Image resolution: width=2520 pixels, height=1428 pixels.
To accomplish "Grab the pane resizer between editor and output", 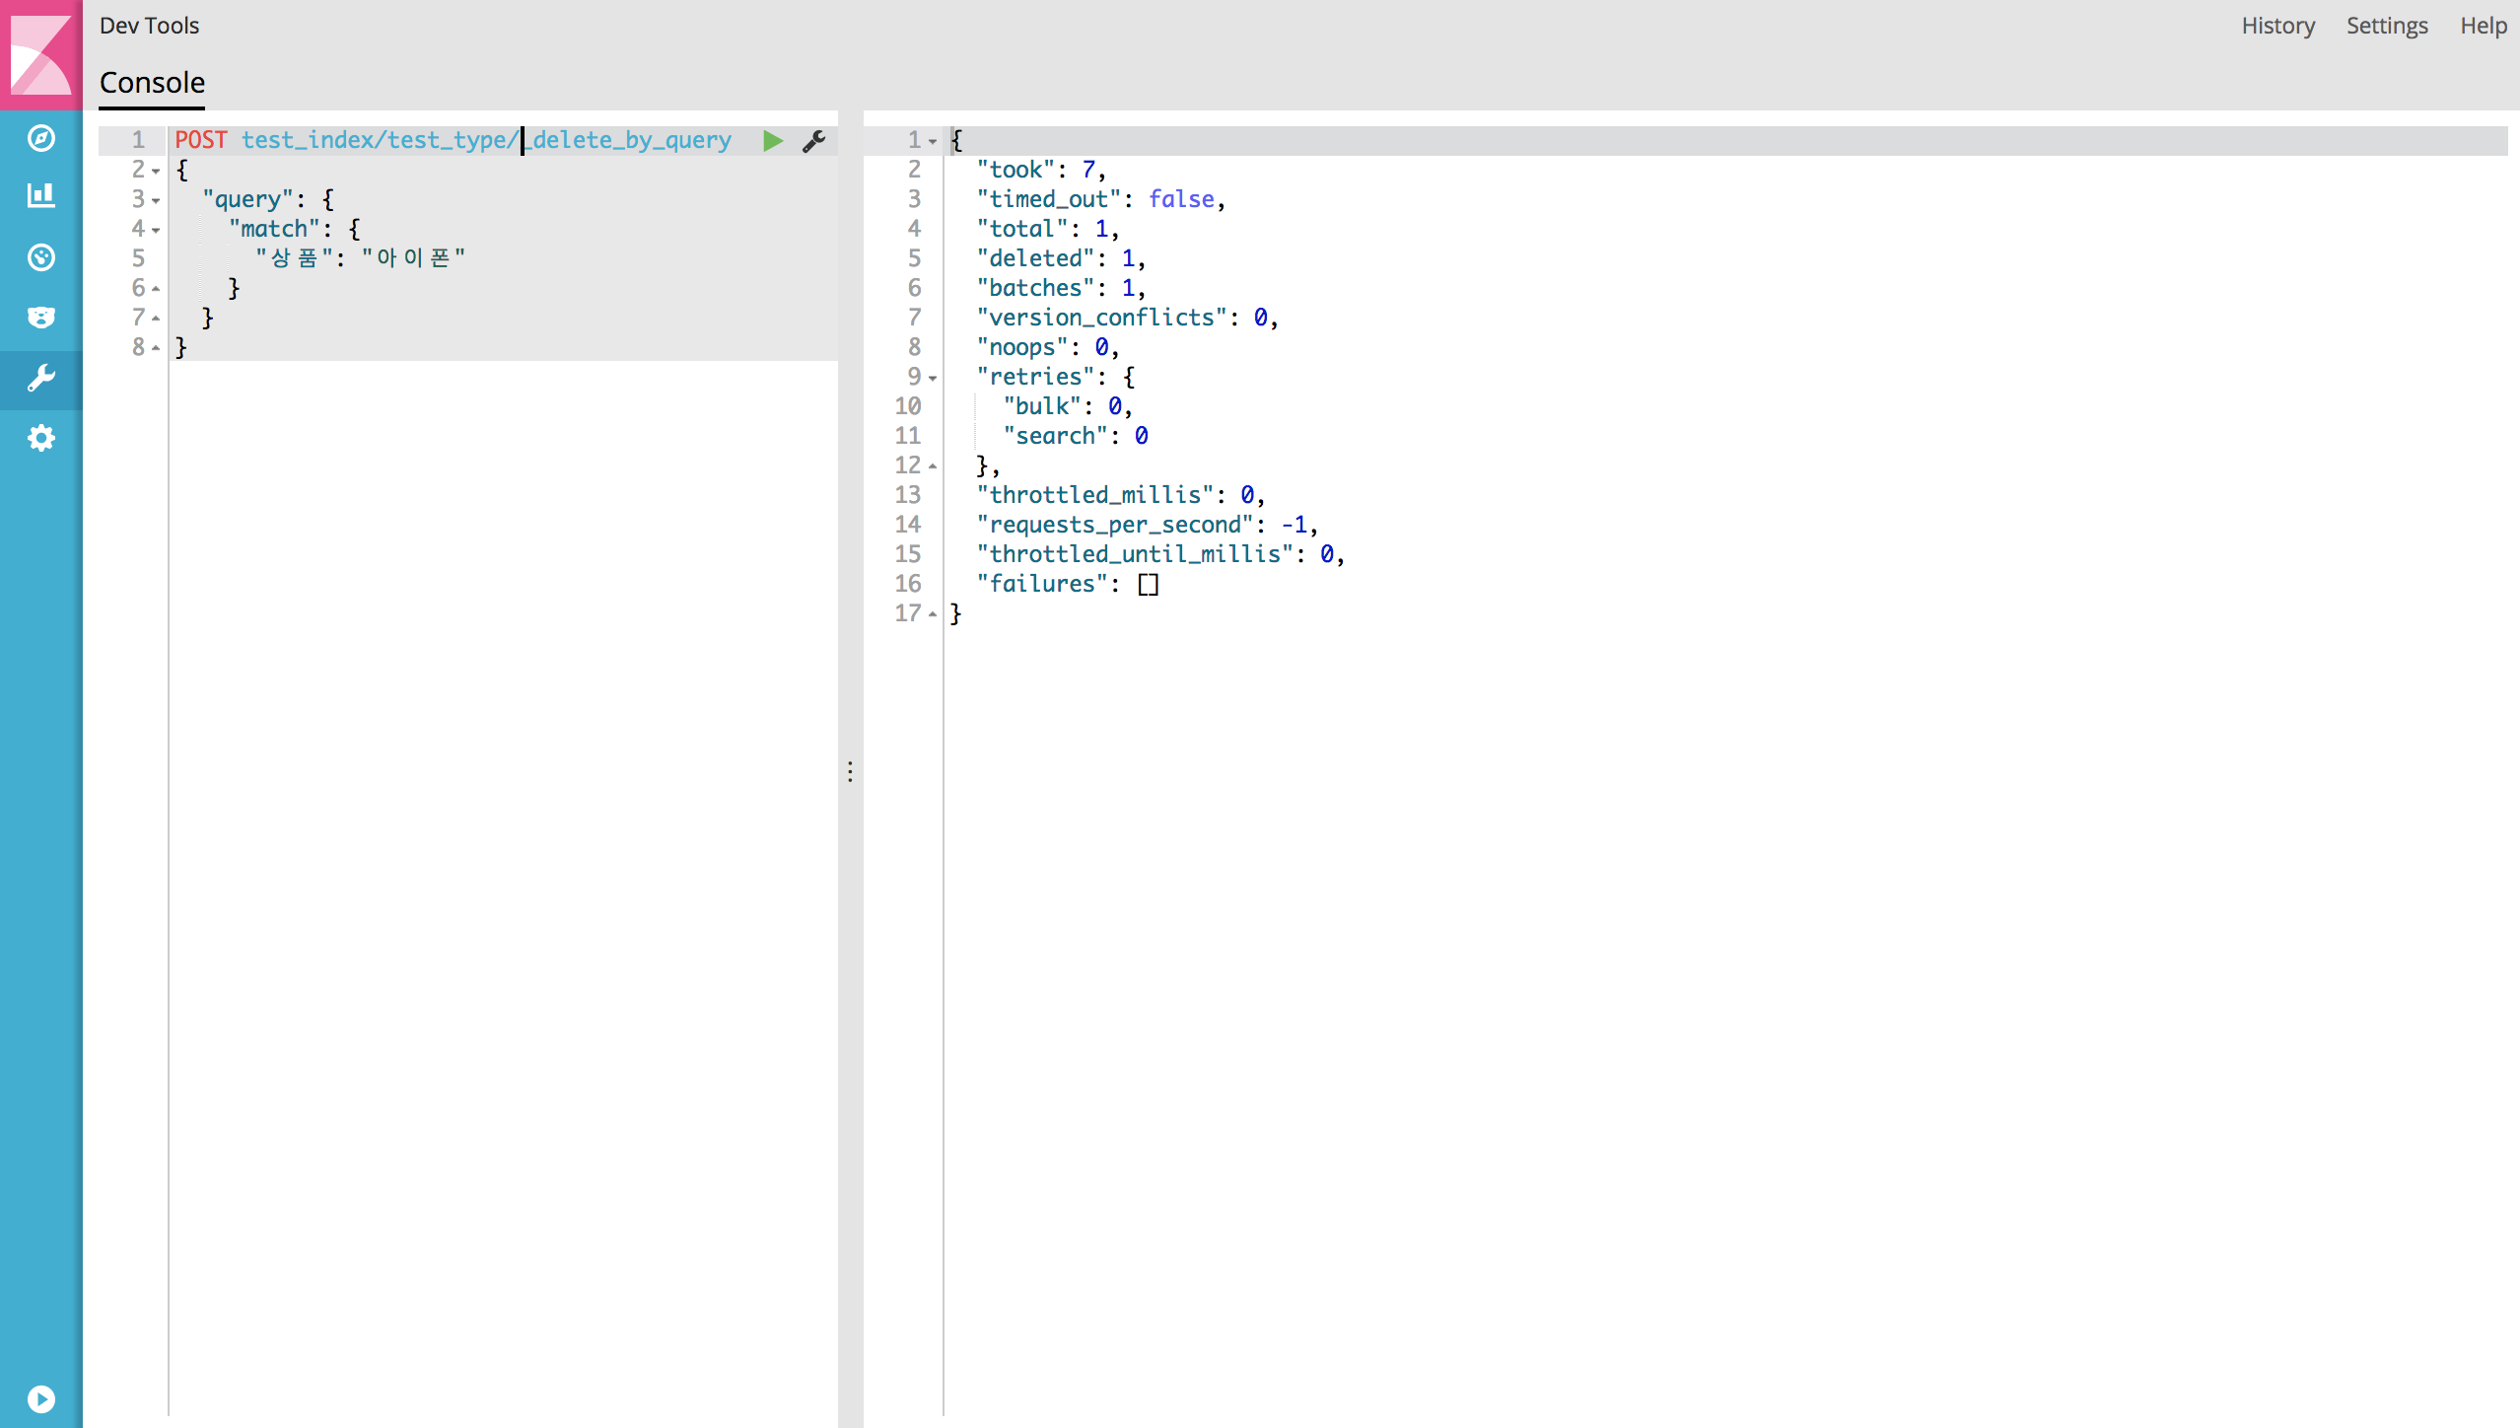I will [x=850, y=771].
